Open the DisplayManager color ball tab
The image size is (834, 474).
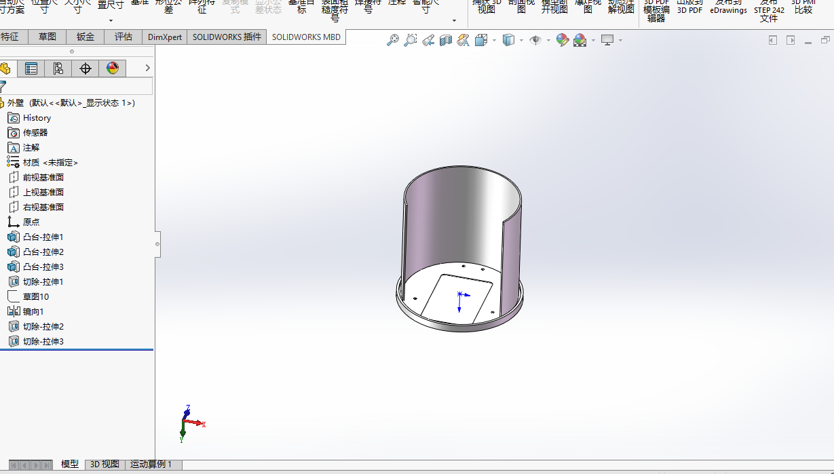[113, 68]
